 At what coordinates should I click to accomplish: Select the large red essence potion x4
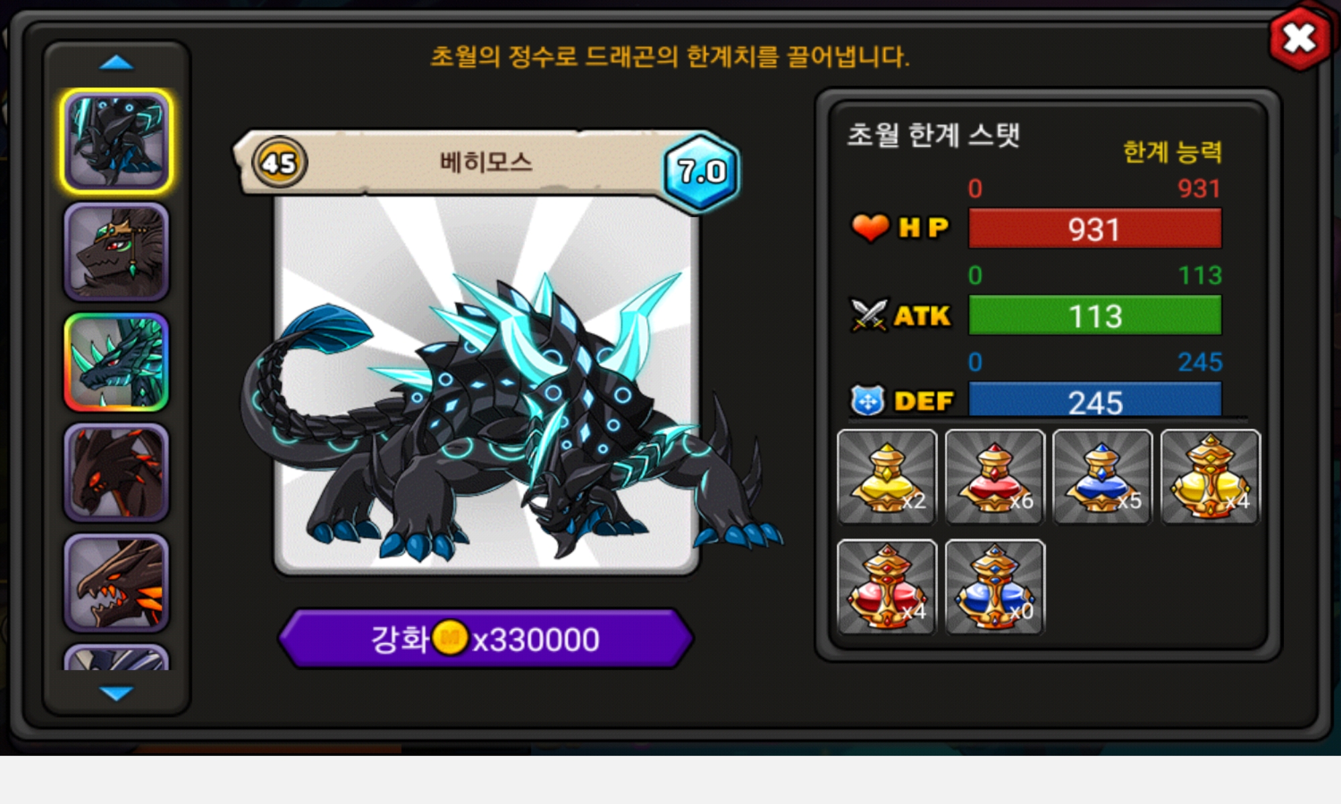click(x=886, y=587)
